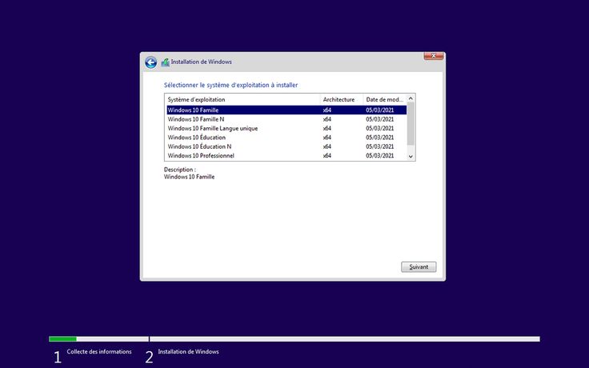Image resolution: width=589 pixels, height=368 pixels.
Task: Click x64 cell of Windows 10 Professionnel
Action: click(327, 155)
